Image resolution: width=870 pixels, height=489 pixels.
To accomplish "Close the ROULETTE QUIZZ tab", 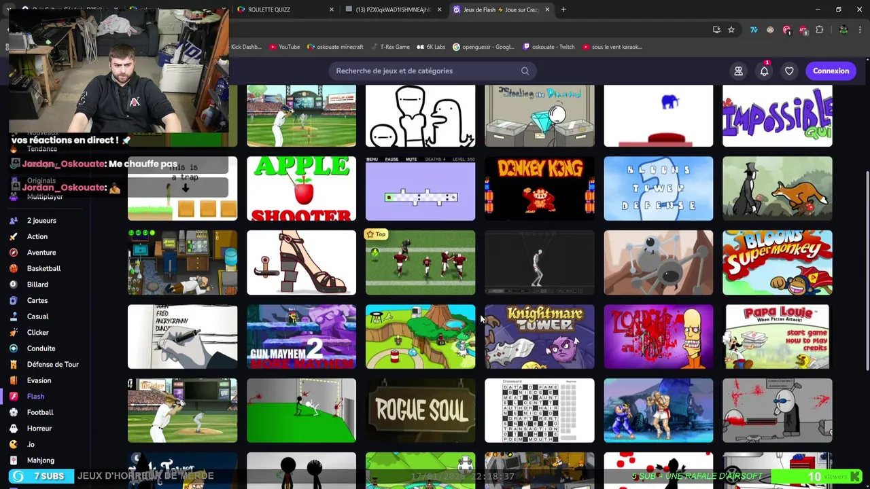I will click(332, 10).
